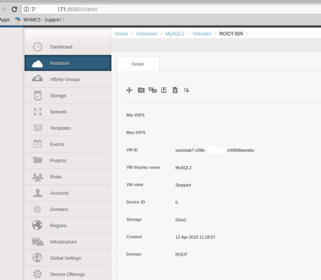Click the VM state value Stopped

(x=183, y=185)
